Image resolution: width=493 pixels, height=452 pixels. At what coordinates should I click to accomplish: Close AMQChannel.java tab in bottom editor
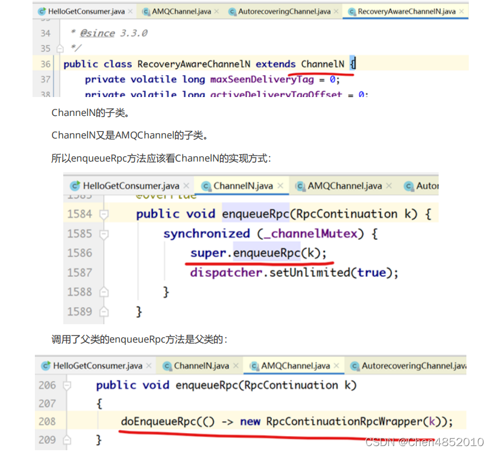pos(336,366)
